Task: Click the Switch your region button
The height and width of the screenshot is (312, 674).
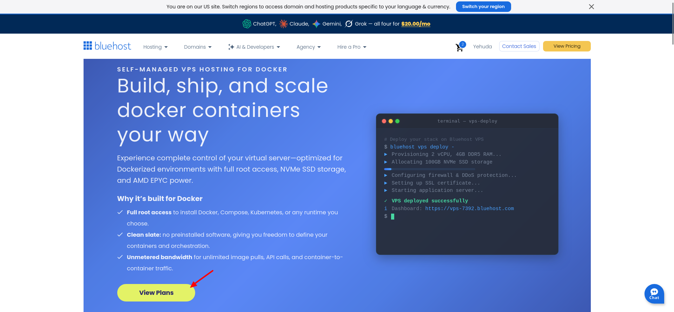Action: [x=483, y=7]
